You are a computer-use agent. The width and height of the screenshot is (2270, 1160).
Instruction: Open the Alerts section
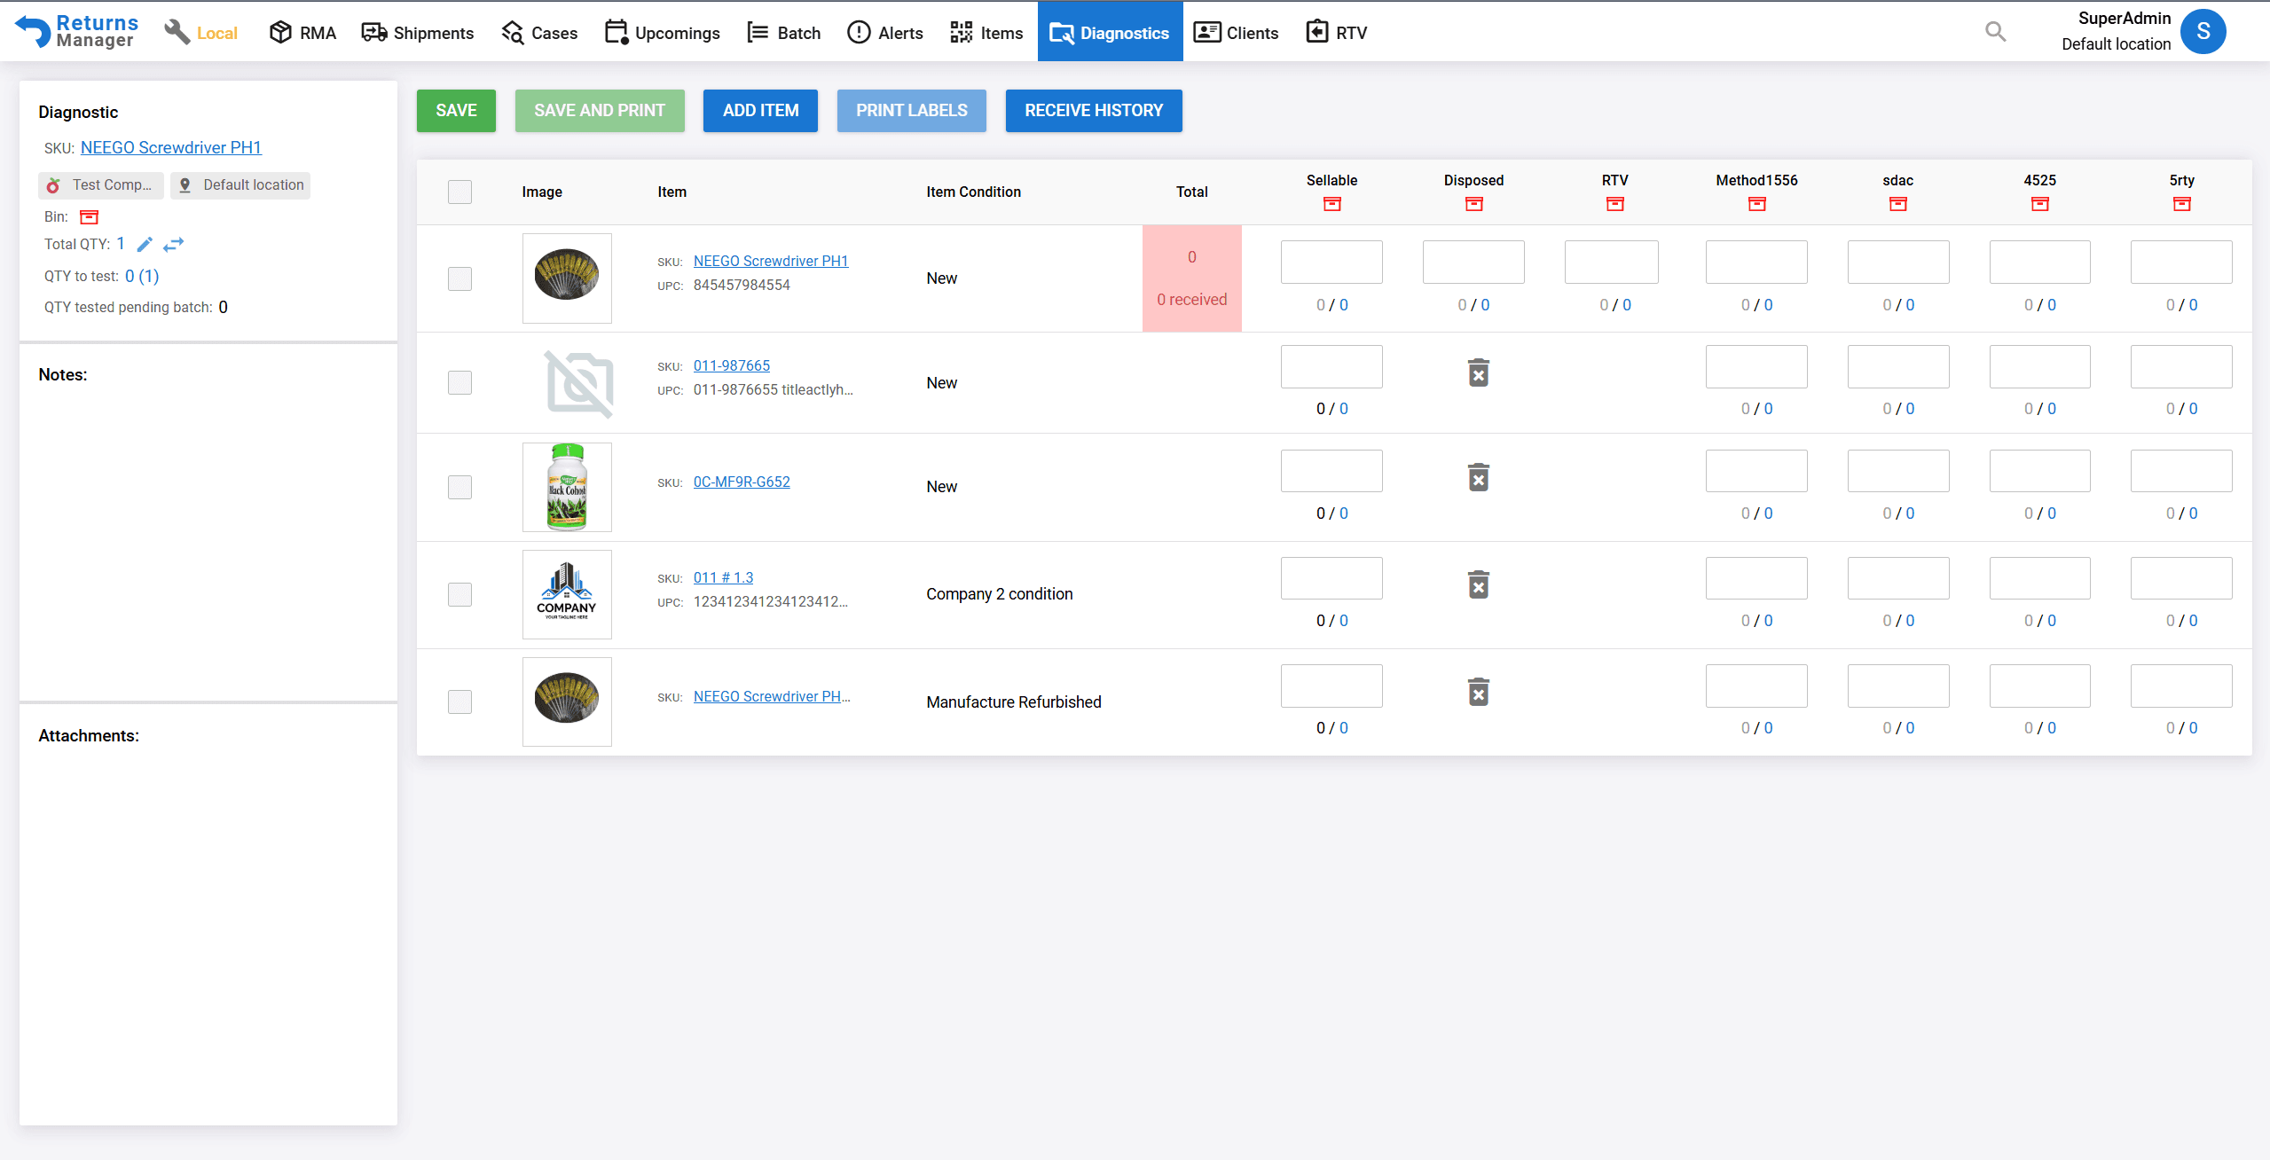click(x=884, y=33)
